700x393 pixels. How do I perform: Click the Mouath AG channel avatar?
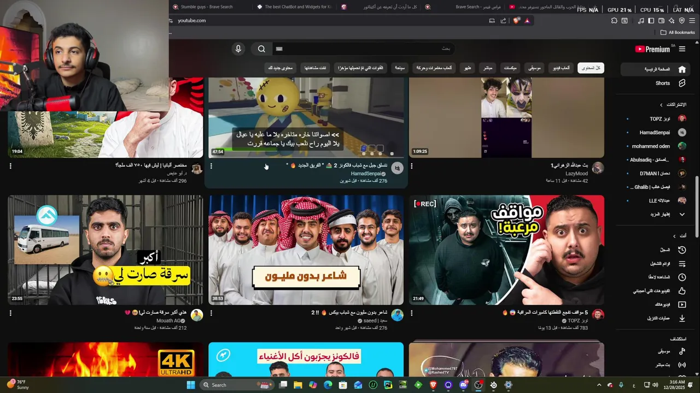tap(197, 315)
